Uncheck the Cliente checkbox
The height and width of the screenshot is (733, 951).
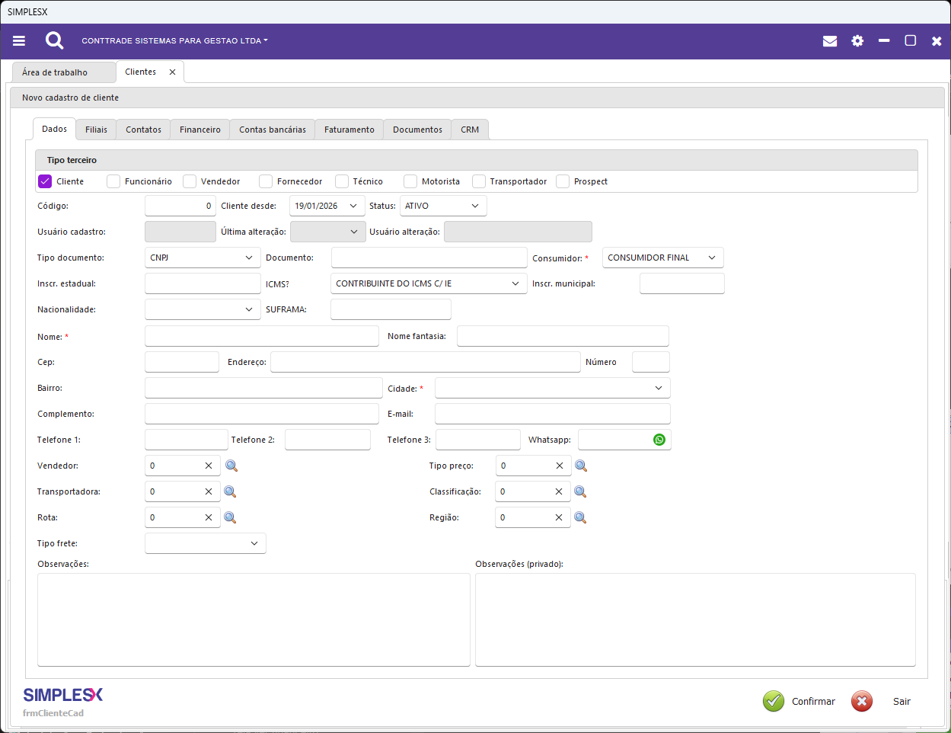point(45,181)
